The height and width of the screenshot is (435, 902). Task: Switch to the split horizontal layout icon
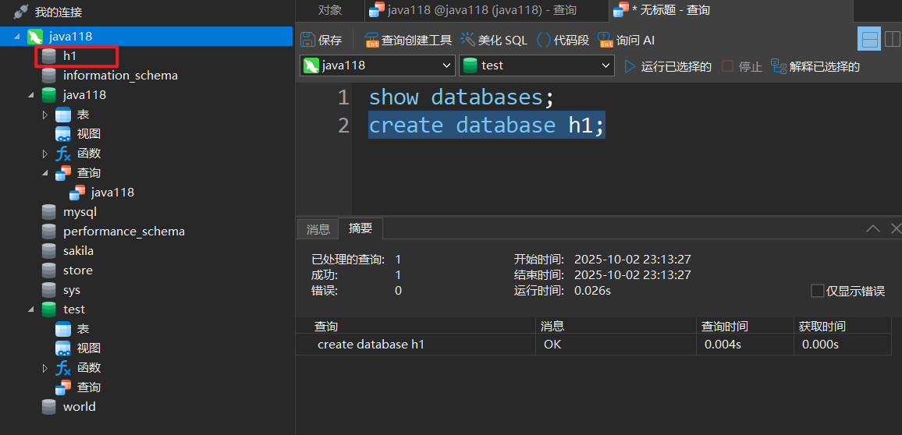point(869,39)
